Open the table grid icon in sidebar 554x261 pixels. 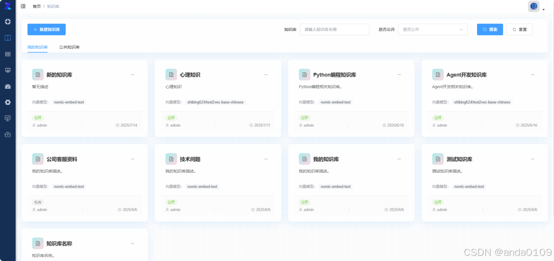(8, 54)
